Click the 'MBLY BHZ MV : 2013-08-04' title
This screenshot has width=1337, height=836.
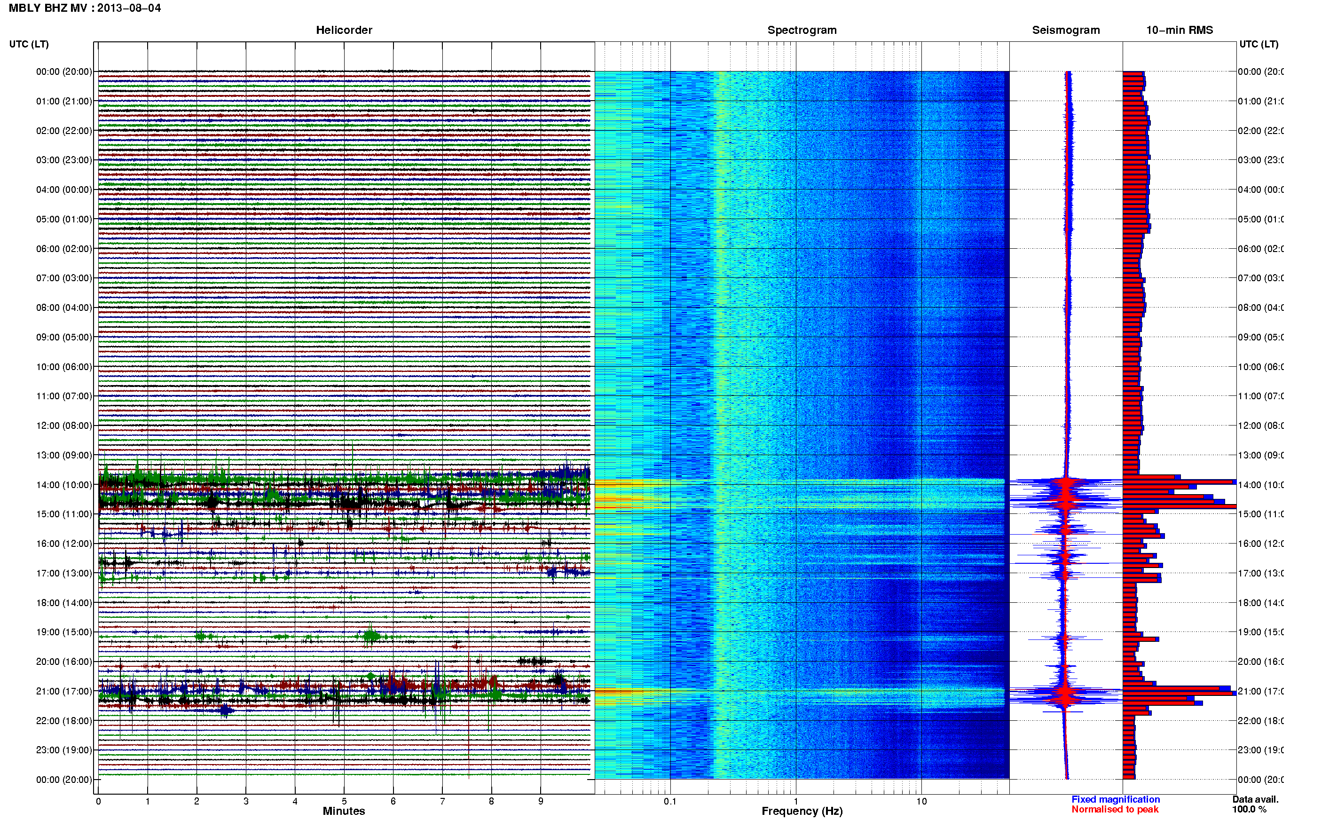tap(85, 8)
